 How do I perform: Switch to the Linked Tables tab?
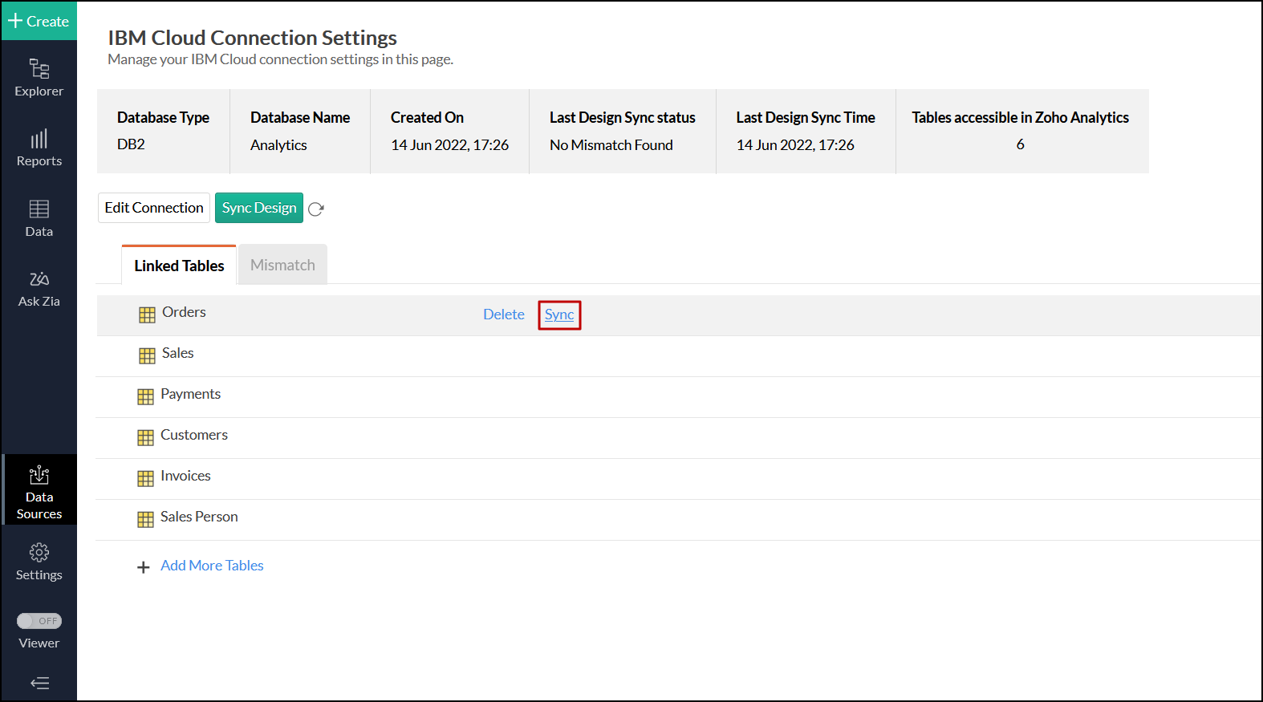[179, 266]
